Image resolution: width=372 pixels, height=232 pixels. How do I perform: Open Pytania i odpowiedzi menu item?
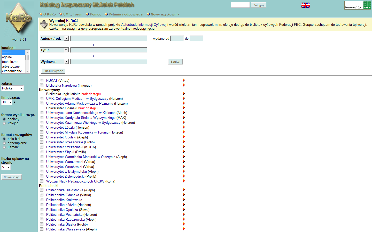pyautogui.click(x=126, y=14)
